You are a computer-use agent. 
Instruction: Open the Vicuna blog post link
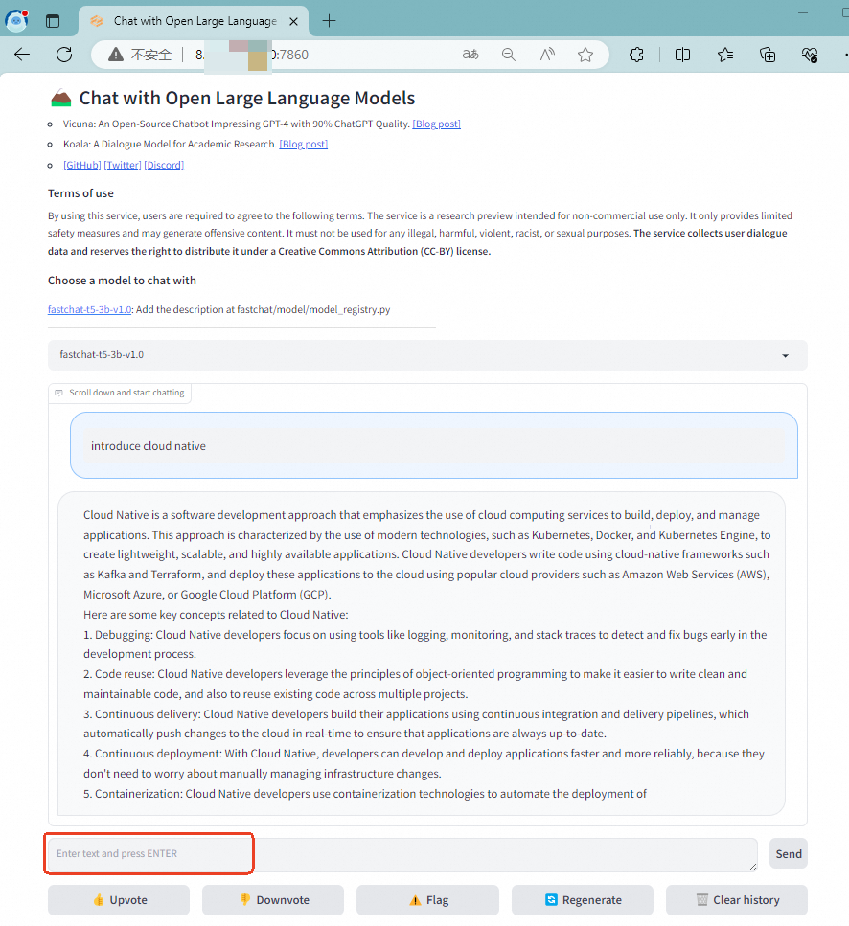(437, 124)
